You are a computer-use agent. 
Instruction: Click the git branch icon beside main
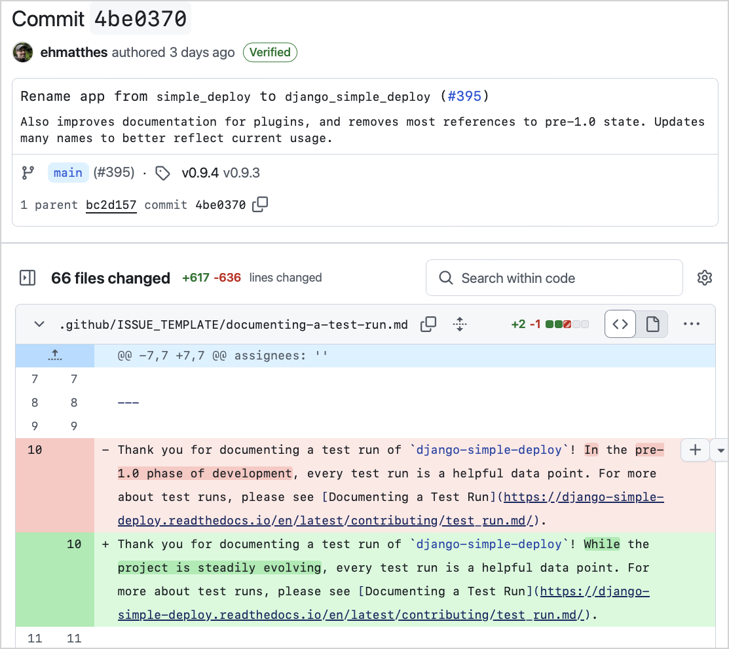click(28, 173)
